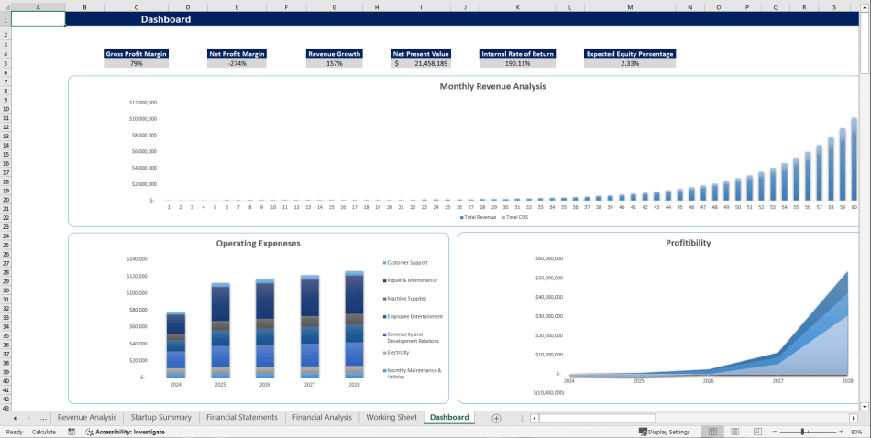Click Accessibility: Investigate in status bar

click(x=125, y=432)
